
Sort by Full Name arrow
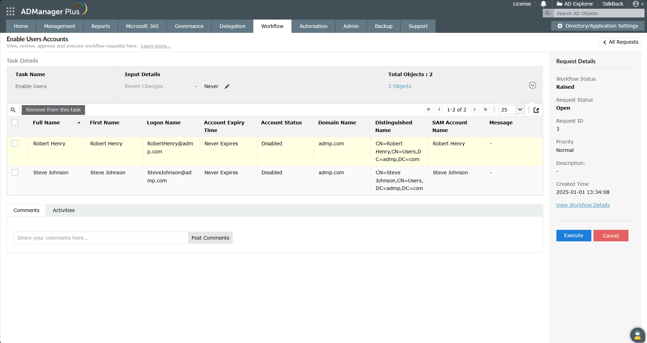[x=79, y=123]
